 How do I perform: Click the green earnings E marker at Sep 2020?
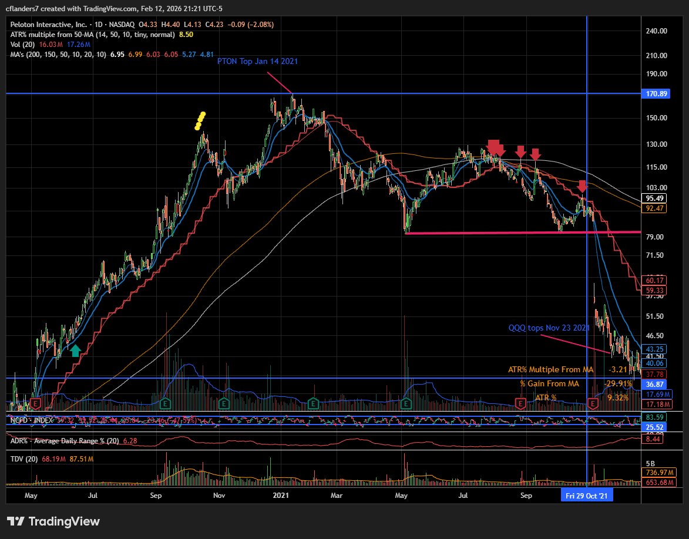click(165, 403)
